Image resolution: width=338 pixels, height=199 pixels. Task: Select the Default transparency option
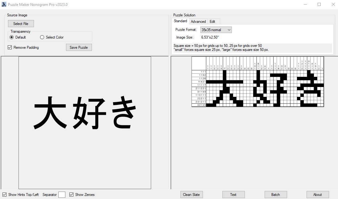[11, 37]
